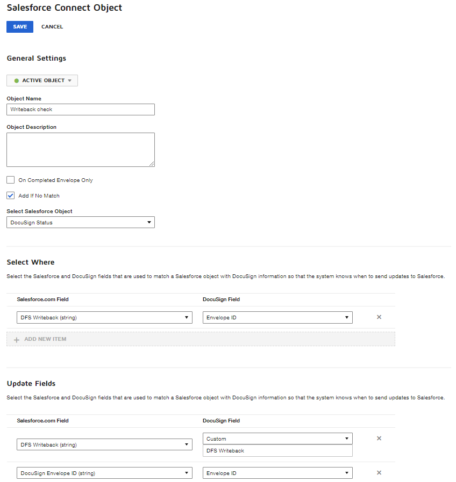Screen dimensions: 456x482
Task: Click the Select Where section heading
Action: click(x=31, y=262)
